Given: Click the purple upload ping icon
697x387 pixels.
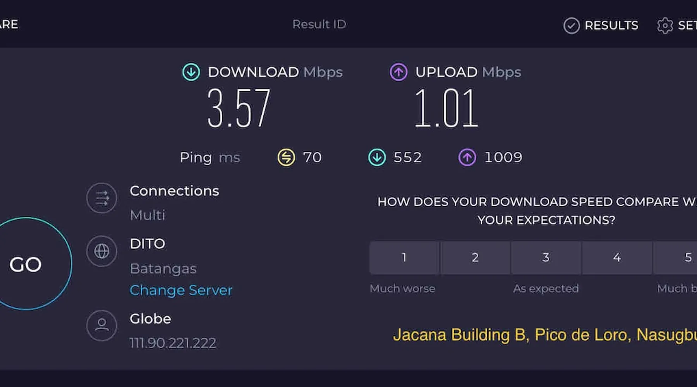Looking at the screenshot, I should point(467,158).
